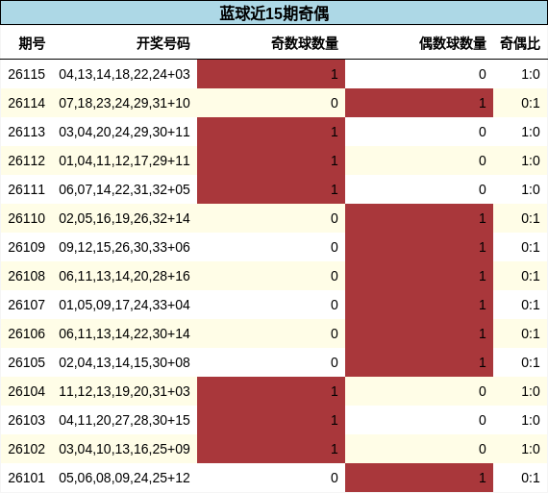The height and width of the screenshot is (493, 548).
Task: Click the title 蓝球近15期奇偶
Action: 274,13
